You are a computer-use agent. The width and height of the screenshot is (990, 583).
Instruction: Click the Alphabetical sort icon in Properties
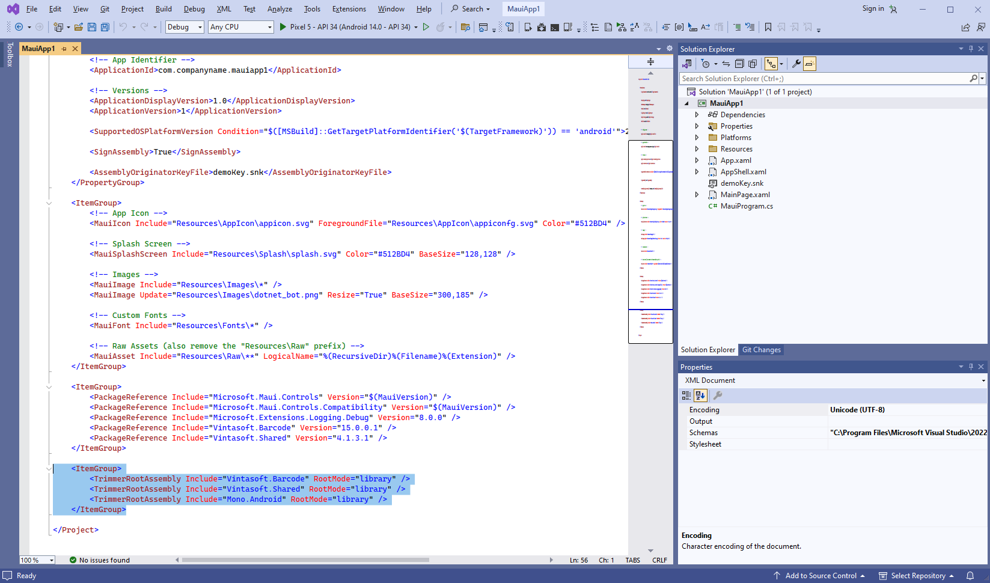[x=700, y=395]
